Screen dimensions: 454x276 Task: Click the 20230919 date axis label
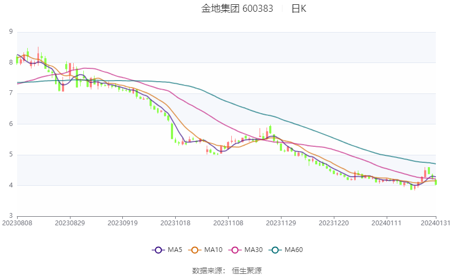123,223
